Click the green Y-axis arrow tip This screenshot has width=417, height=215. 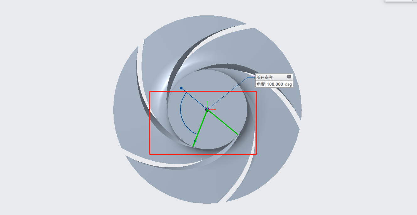207,102
